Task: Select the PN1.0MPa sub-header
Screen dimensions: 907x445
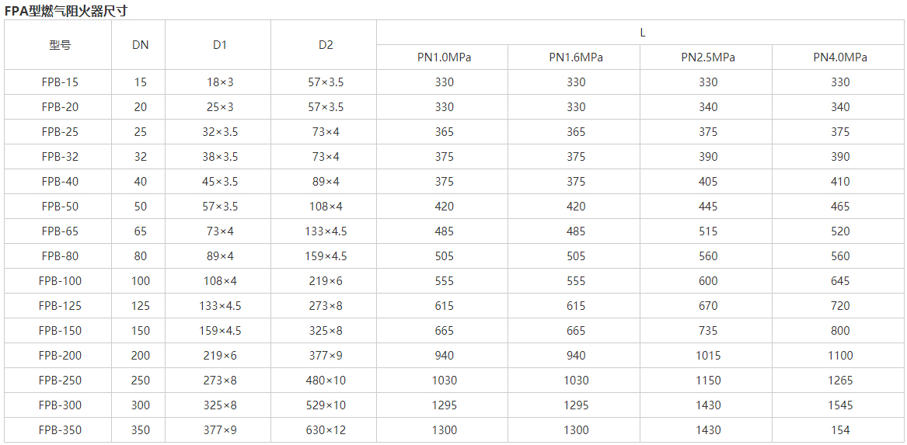Action: point(444,57)
